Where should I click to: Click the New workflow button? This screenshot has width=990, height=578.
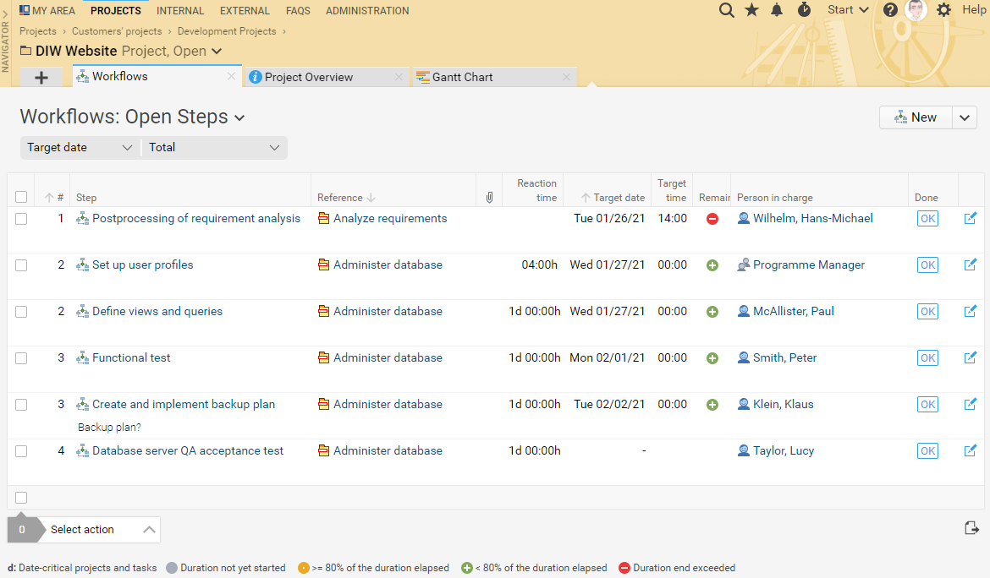916,117
